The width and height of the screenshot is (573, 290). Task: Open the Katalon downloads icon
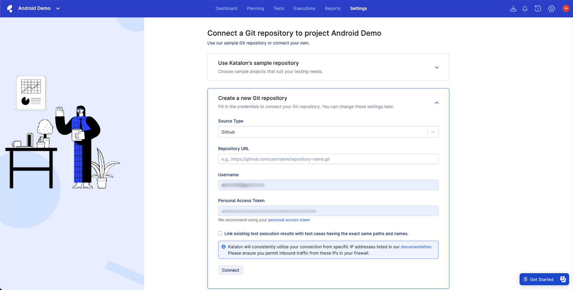(x=513, y=9)
